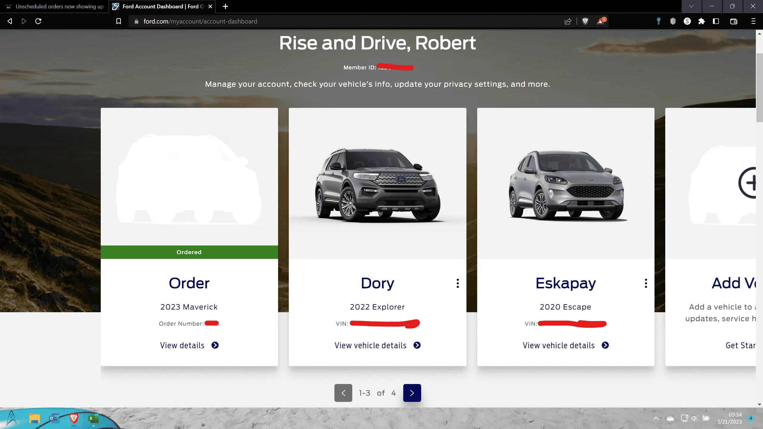Viewport: 763px width, 429px height.
Task: Open the share page icon
Action: point(568,21)
